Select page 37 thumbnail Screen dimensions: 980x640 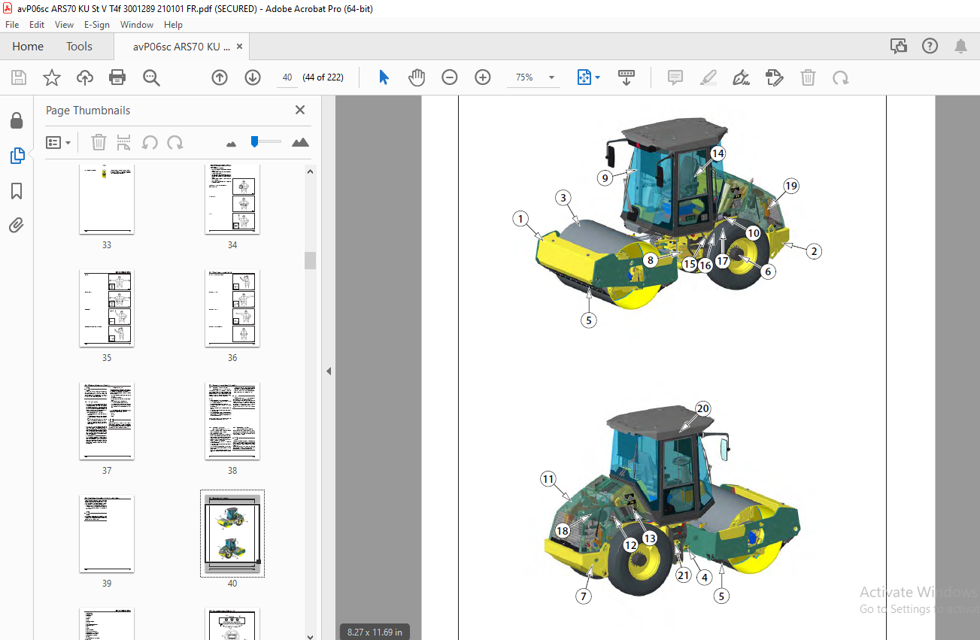click(107, 421)
